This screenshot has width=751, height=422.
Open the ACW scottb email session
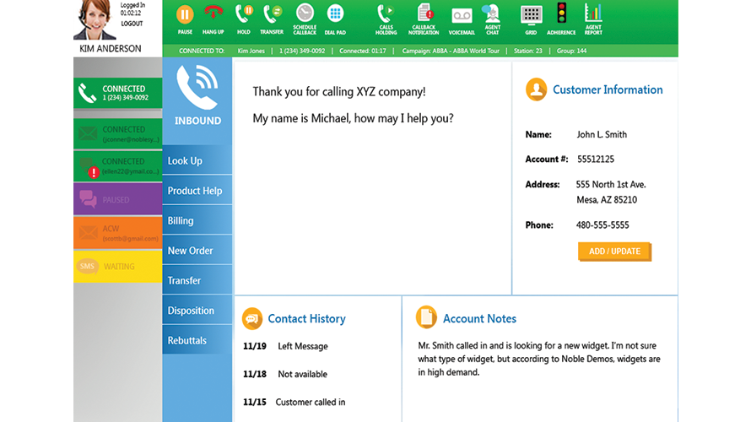tap(118, 233)
